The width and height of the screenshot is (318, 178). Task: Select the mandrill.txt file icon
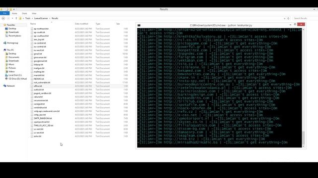point(32,75)
